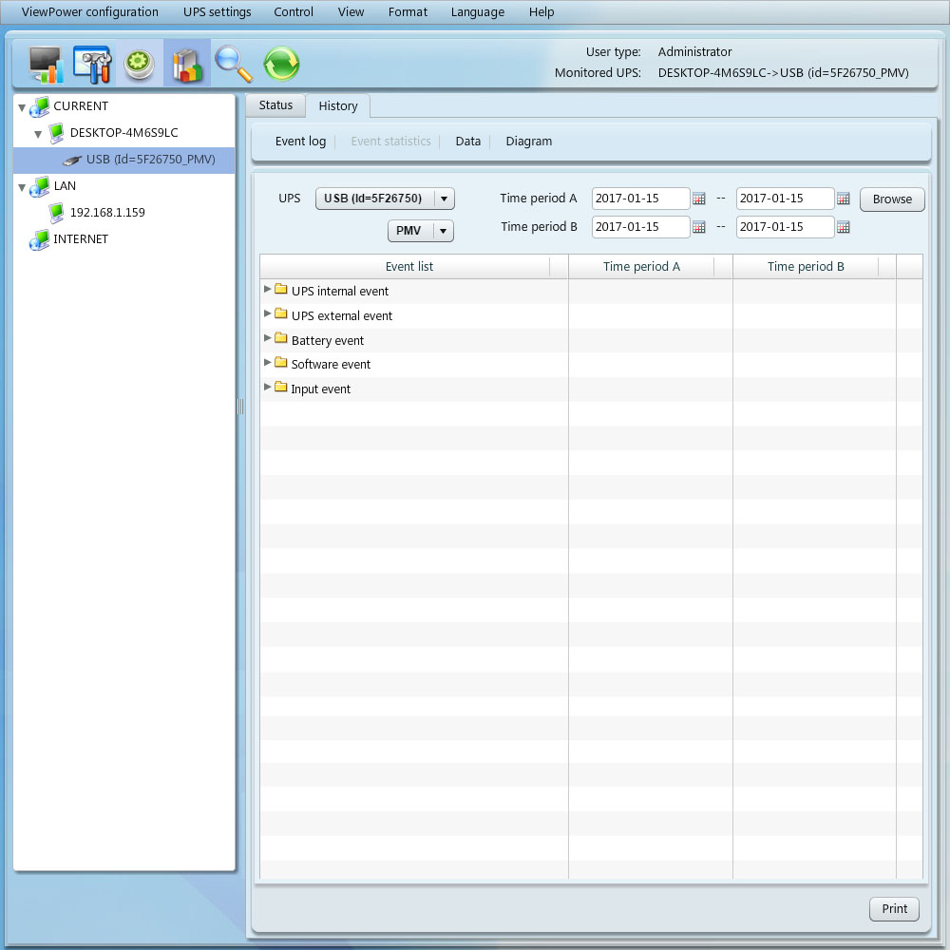
Task: Click the CURRENT network globe icon
Action: [39, 106]
